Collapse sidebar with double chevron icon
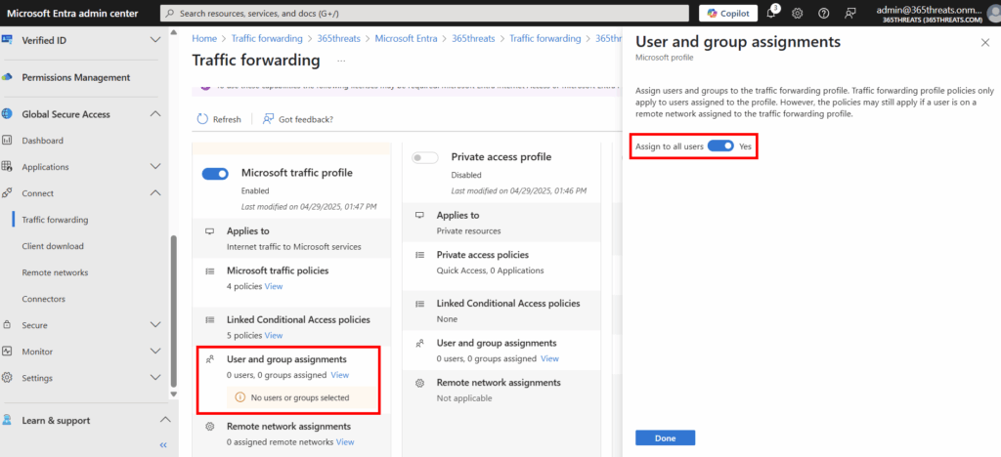1001x457 pixels. [163, 445]
